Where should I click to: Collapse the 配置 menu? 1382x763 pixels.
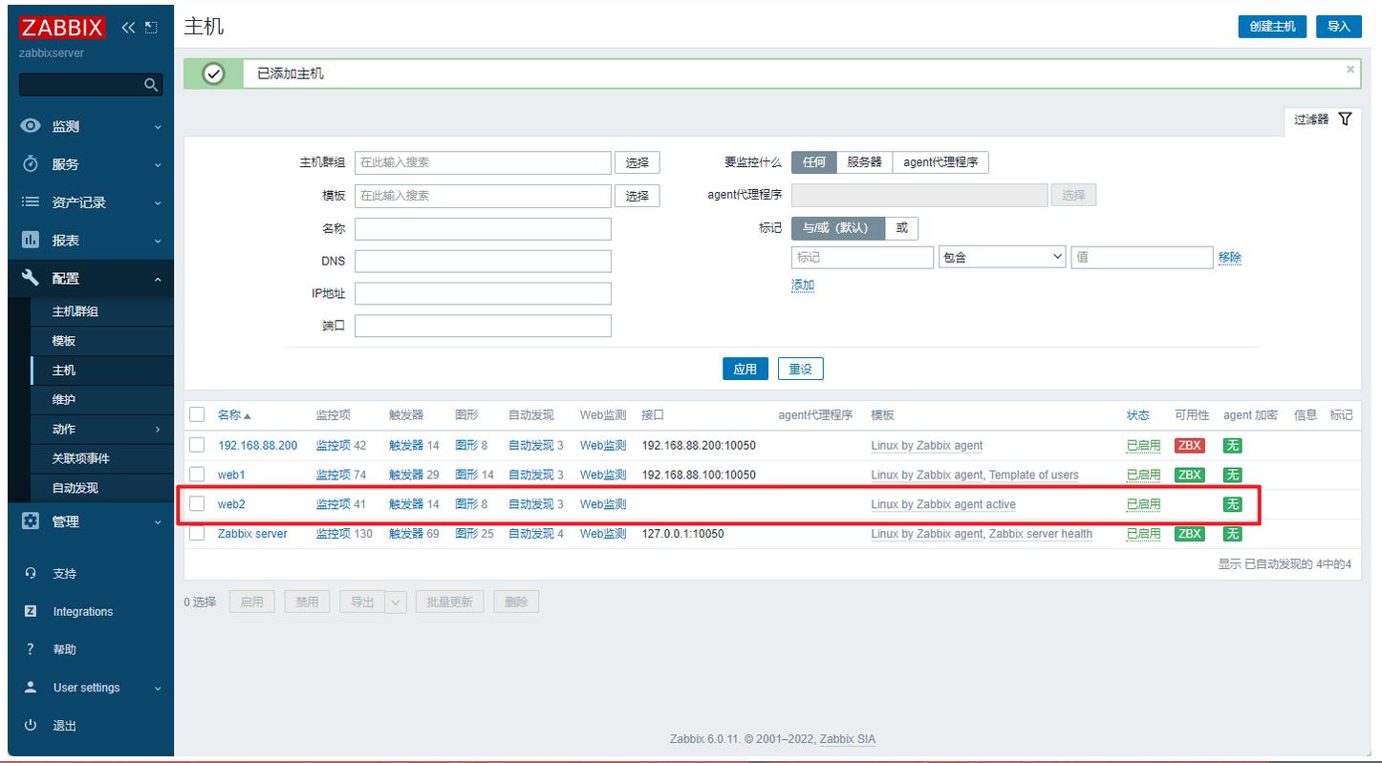[158, 279]
